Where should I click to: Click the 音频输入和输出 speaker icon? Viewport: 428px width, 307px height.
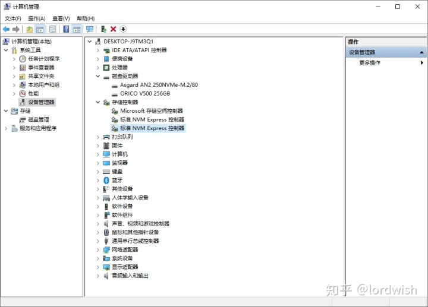[x=106, y=276]
